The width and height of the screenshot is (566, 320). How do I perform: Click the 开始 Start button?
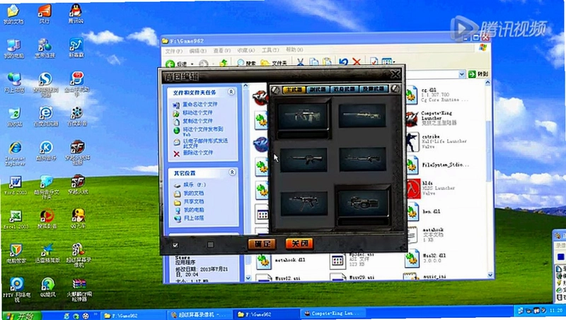[x=21, y=316]
